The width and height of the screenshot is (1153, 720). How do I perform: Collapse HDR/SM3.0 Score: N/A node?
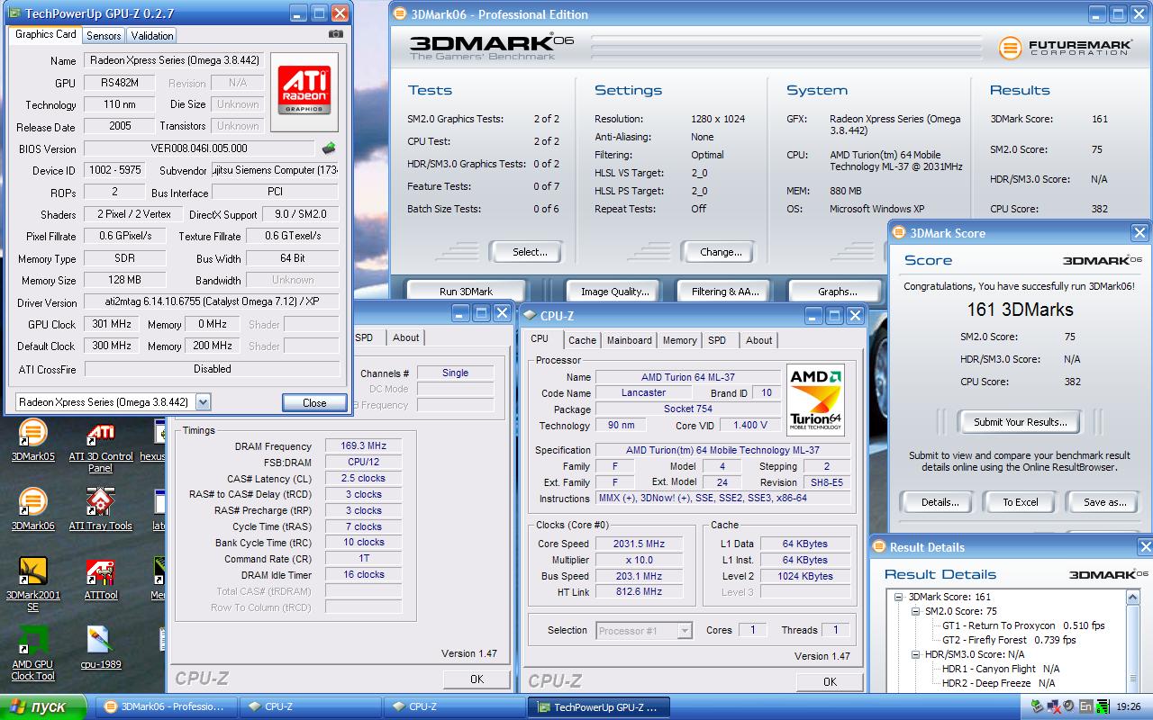coord(915,654)
